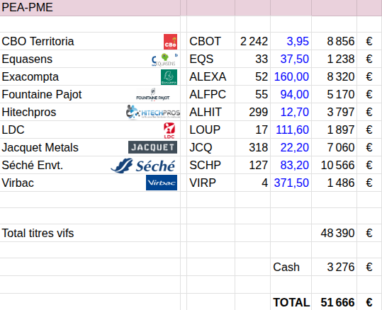Click value cell 10 566
This screenshot has width=382, height=310.
335,165
